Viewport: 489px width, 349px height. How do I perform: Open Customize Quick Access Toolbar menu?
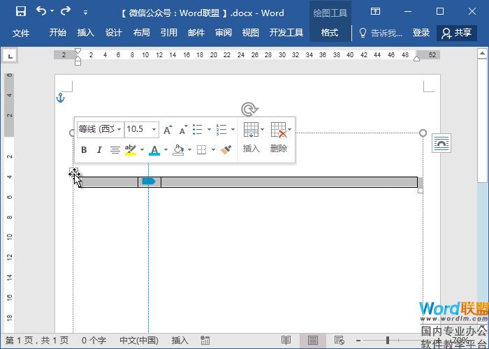pos(85,13)
